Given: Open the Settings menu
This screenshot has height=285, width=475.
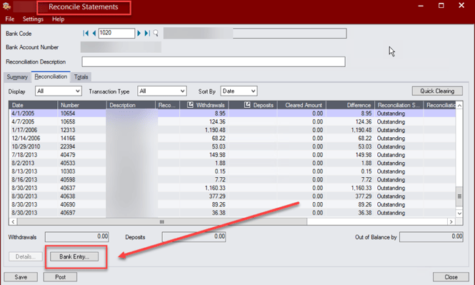Looking at the screenshot, I should (x=33, y=19).
